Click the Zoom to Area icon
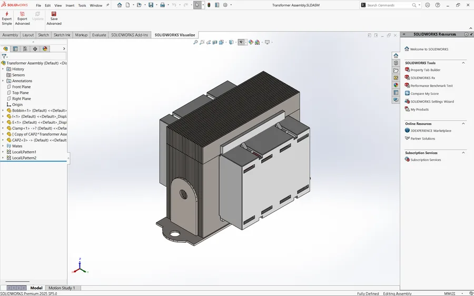 pyautogui.click(x=202, y=42)
